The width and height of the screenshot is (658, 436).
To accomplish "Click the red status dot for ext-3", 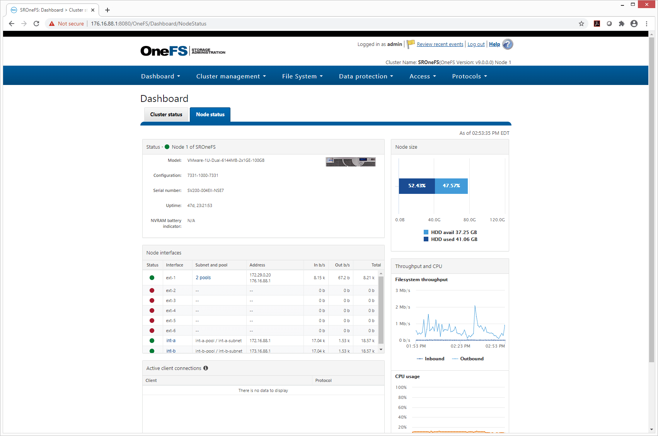I will [152, 300].
